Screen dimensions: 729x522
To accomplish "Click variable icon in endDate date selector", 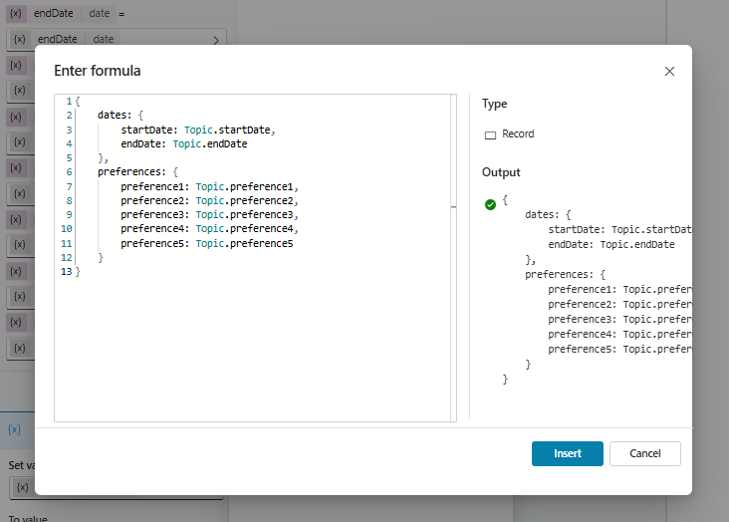I will (x=20, y=39).
